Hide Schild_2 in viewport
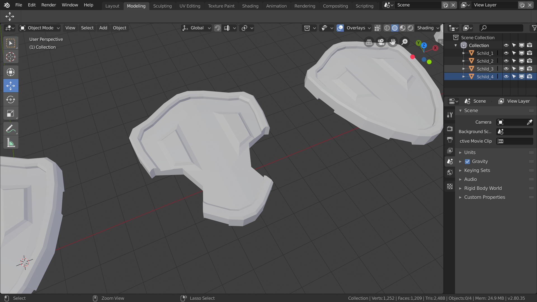Viewport: 537px width, 302px height. coord(506,61)
